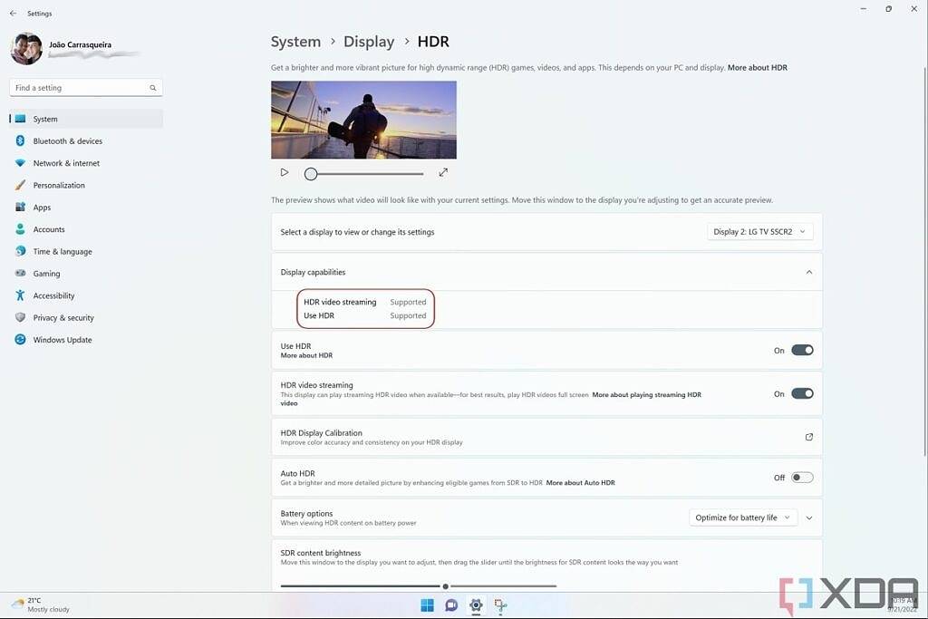
Task: Open Bluetooth & devices settings icon
Action: [20, 140]
